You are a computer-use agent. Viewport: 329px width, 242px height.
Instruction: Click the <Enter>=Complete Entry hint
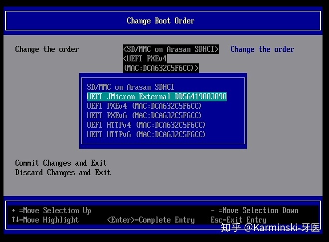point(151,220)
